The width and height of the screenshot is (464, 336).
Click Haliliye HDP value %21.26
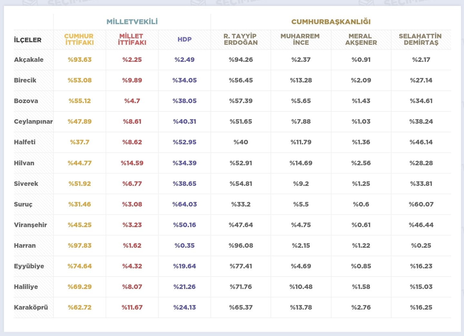(x=184, y=287)
